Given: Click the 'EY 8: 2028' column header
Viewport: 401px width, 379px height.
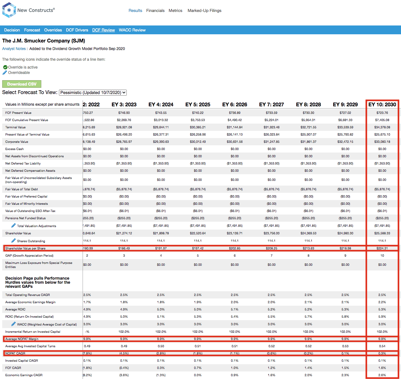Looking at the screenshot, I should pyautogui.click(x=308, y=104).
